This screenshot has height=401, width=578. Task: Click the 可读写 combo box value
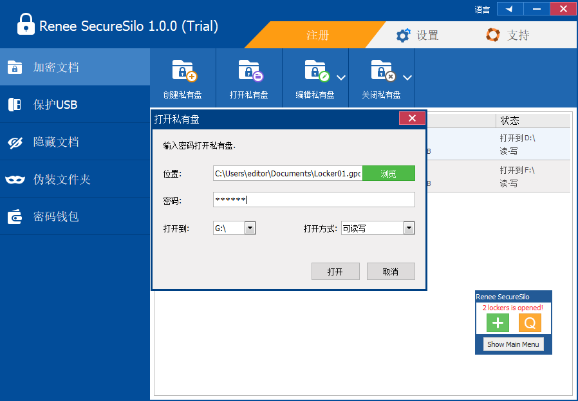click(x=372, y=228)
